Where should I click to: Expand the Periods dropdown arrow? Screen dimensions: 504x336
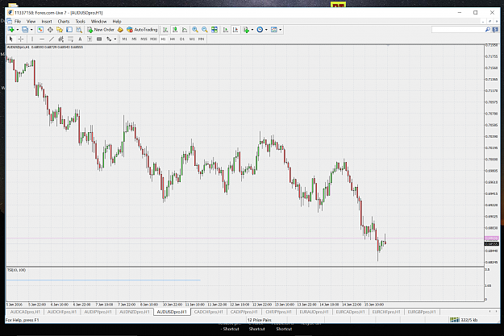pos(266,30)
